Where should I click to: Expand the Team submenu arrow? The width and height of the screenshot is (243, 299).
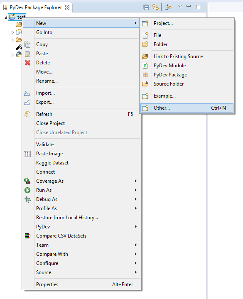135,245
